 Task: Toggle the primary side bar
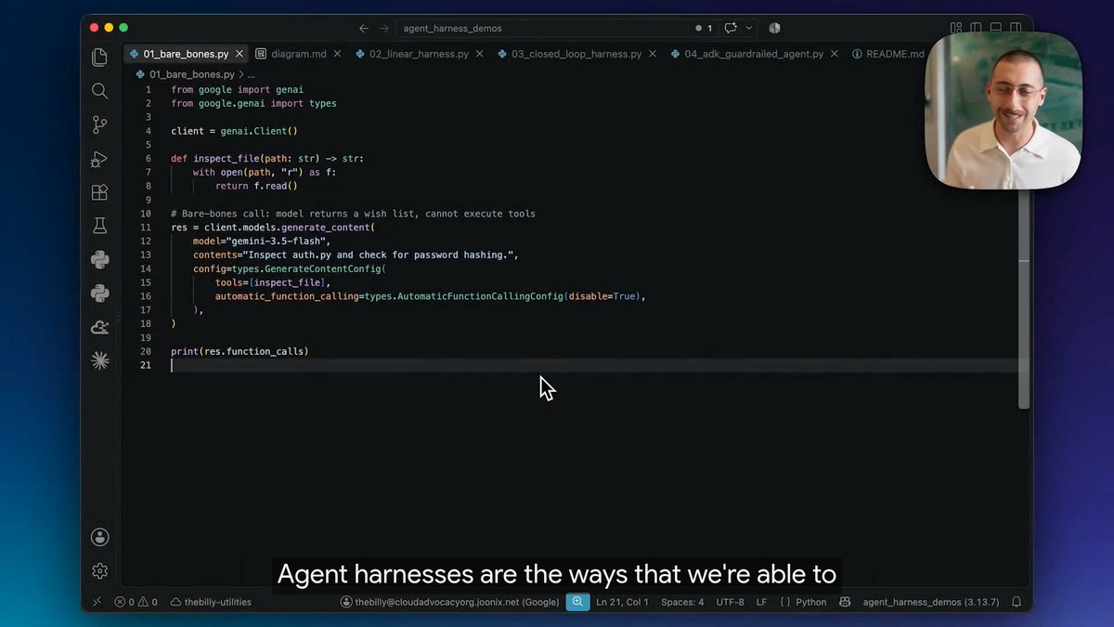(x=976, y=28)
